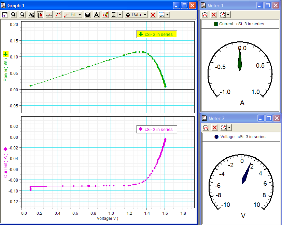Click the green Current color square in Meter 1
Viewport: 282px width, 225px height.
216,24
